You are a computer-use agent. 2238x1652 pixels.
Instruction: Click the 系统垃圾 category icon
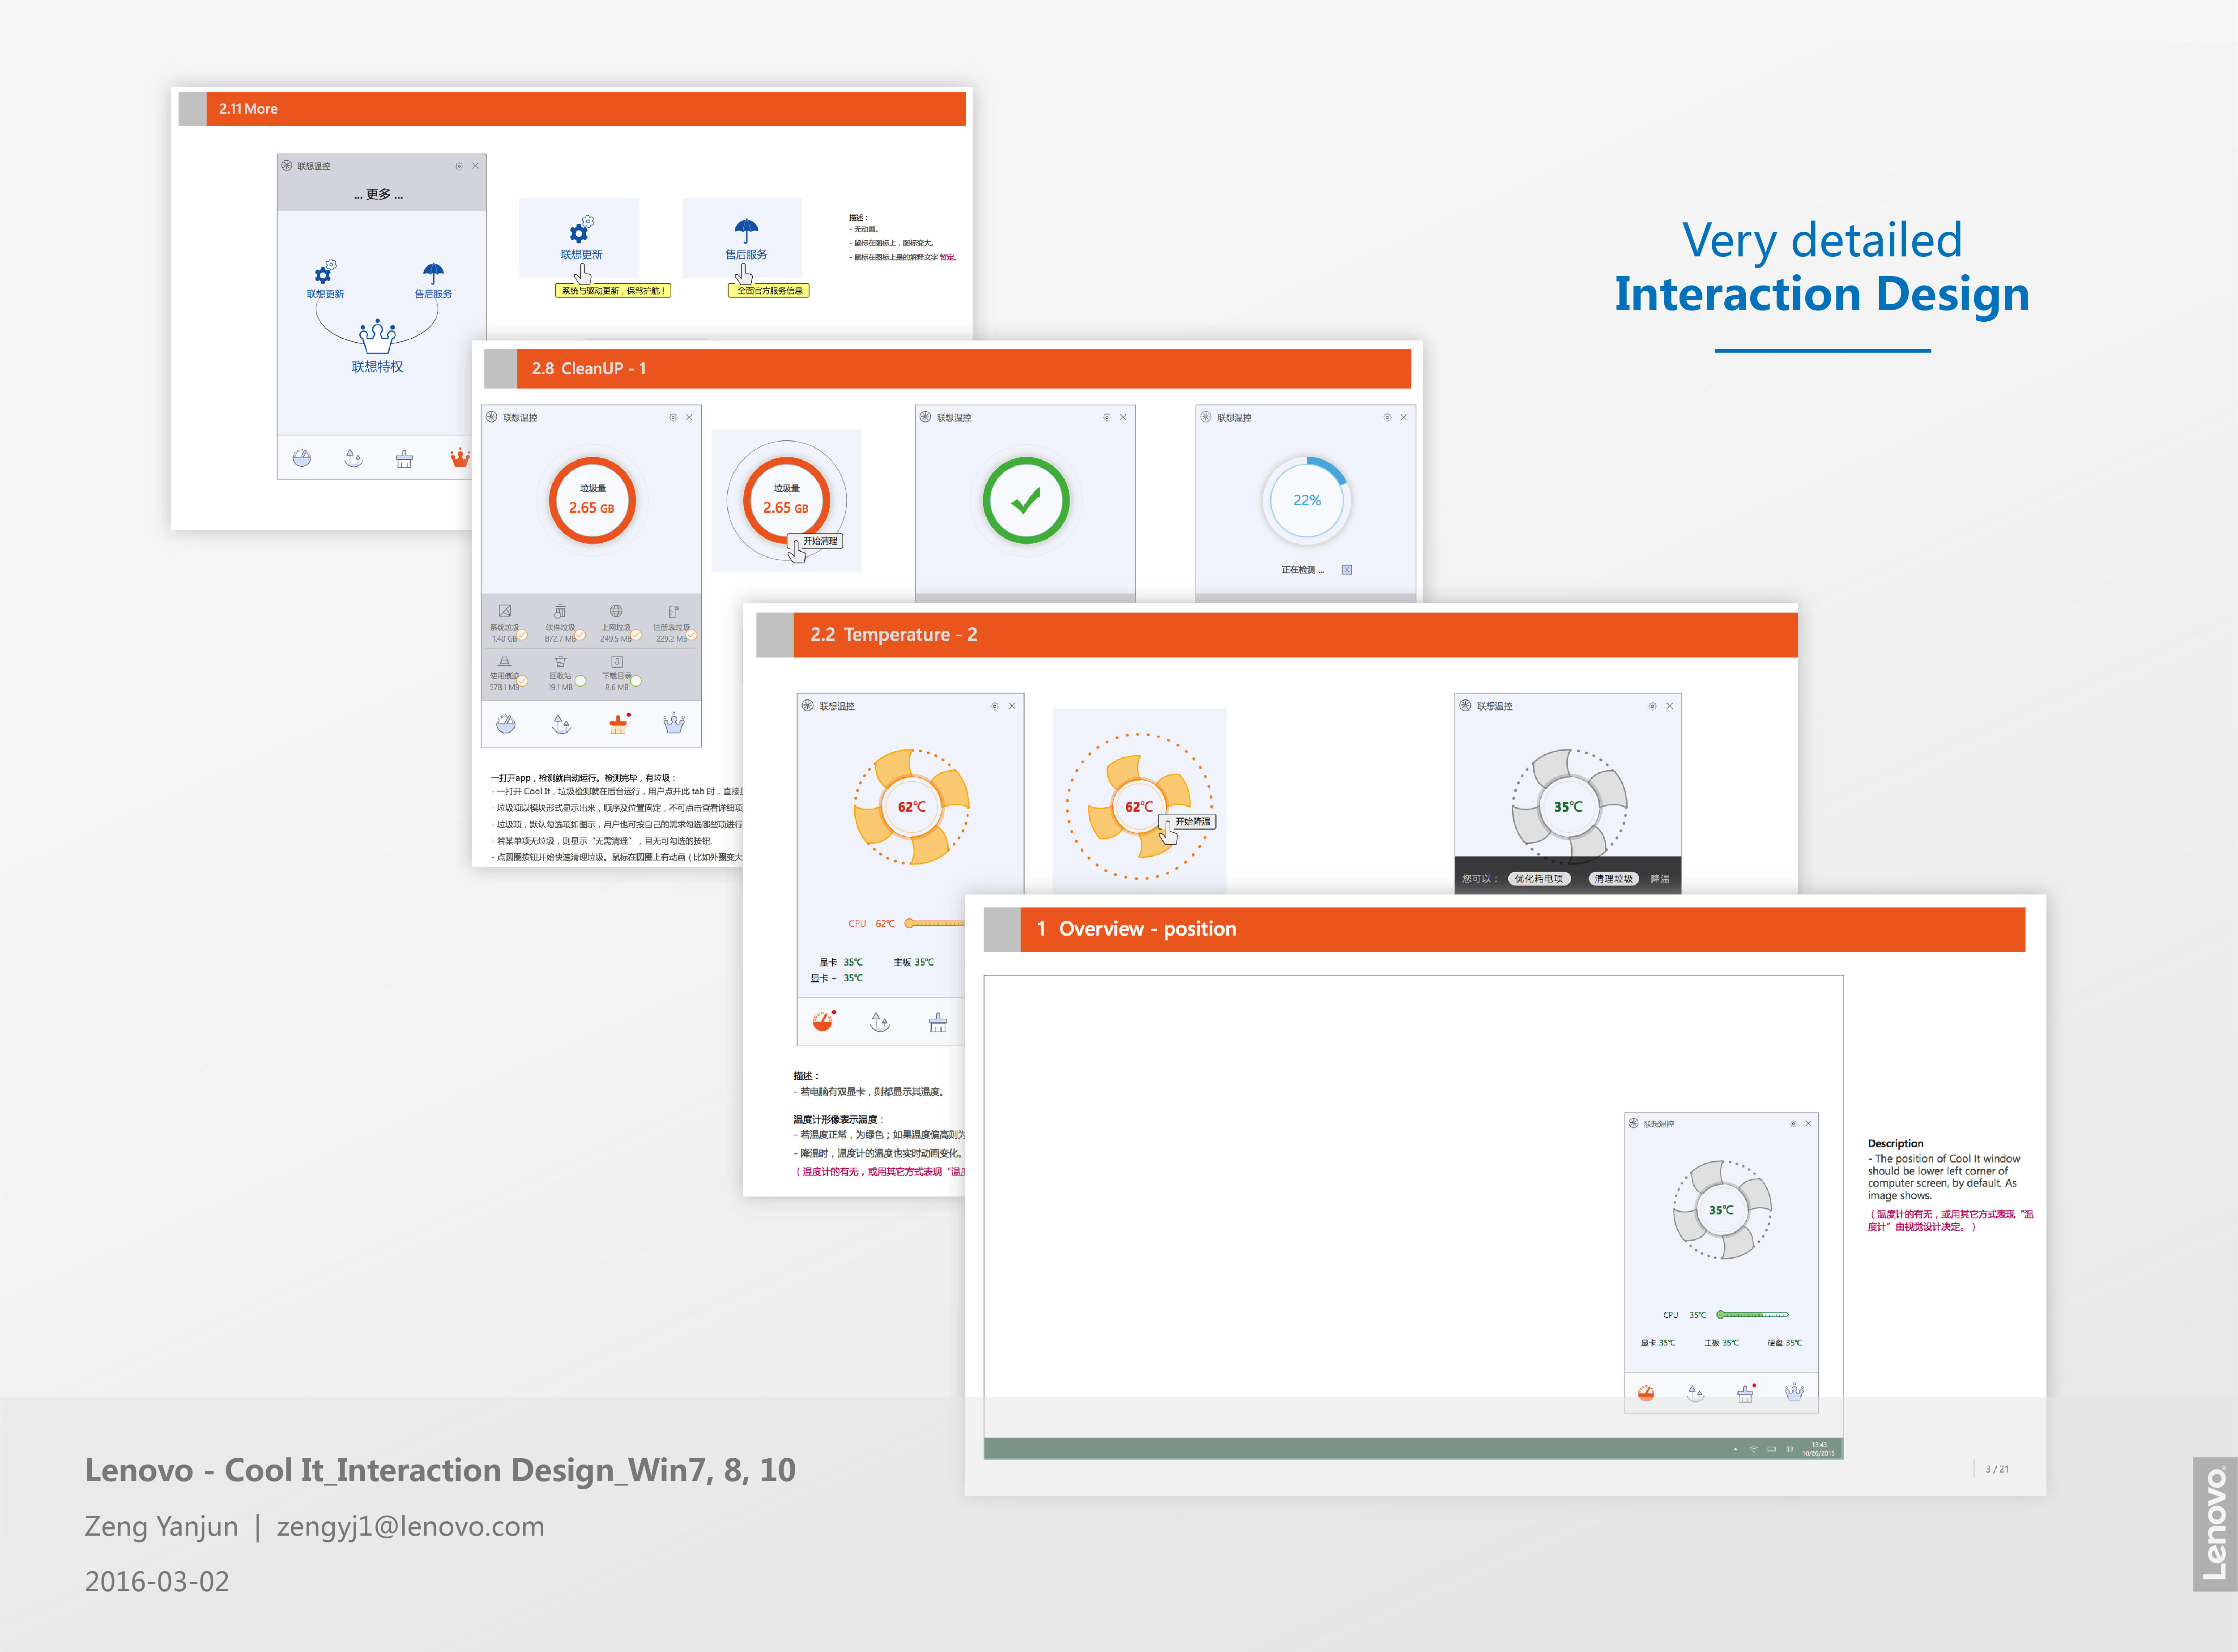[x=505, y=611]
